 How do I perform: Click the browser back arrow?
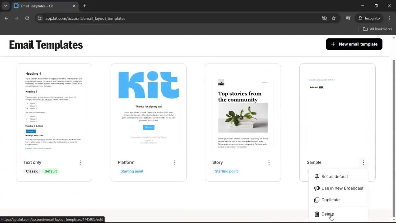[x=6, y=18]
